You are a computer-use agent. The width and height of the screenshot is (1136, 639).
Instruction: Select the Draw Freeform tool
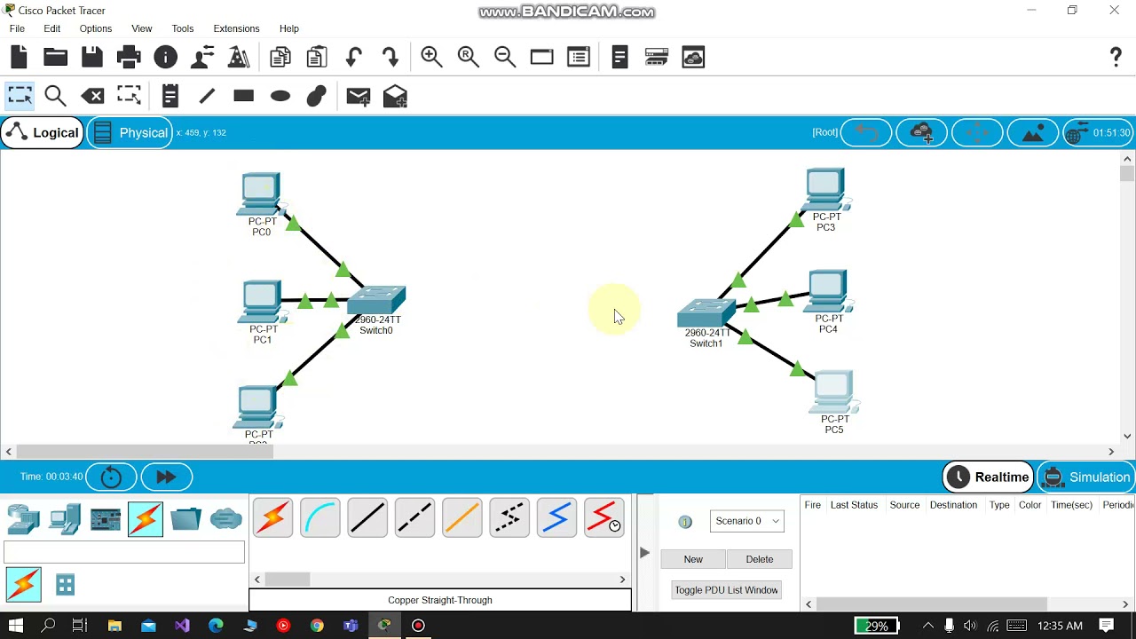317,96
